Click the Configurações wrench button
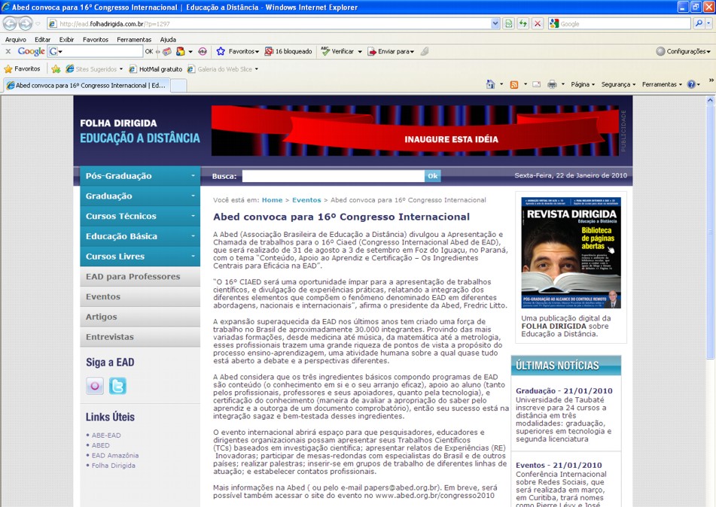Image resolution: width=716 pixels, height=507 pixels. click(683, 52)
